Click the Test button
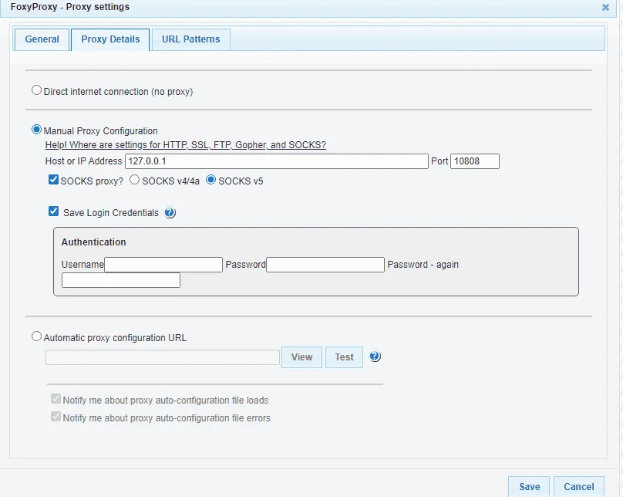 point(344,357)
